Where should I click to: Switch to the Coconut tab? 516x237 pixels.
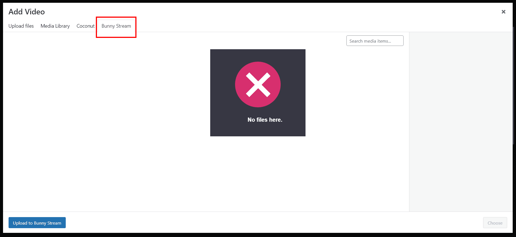click(85, 26)
